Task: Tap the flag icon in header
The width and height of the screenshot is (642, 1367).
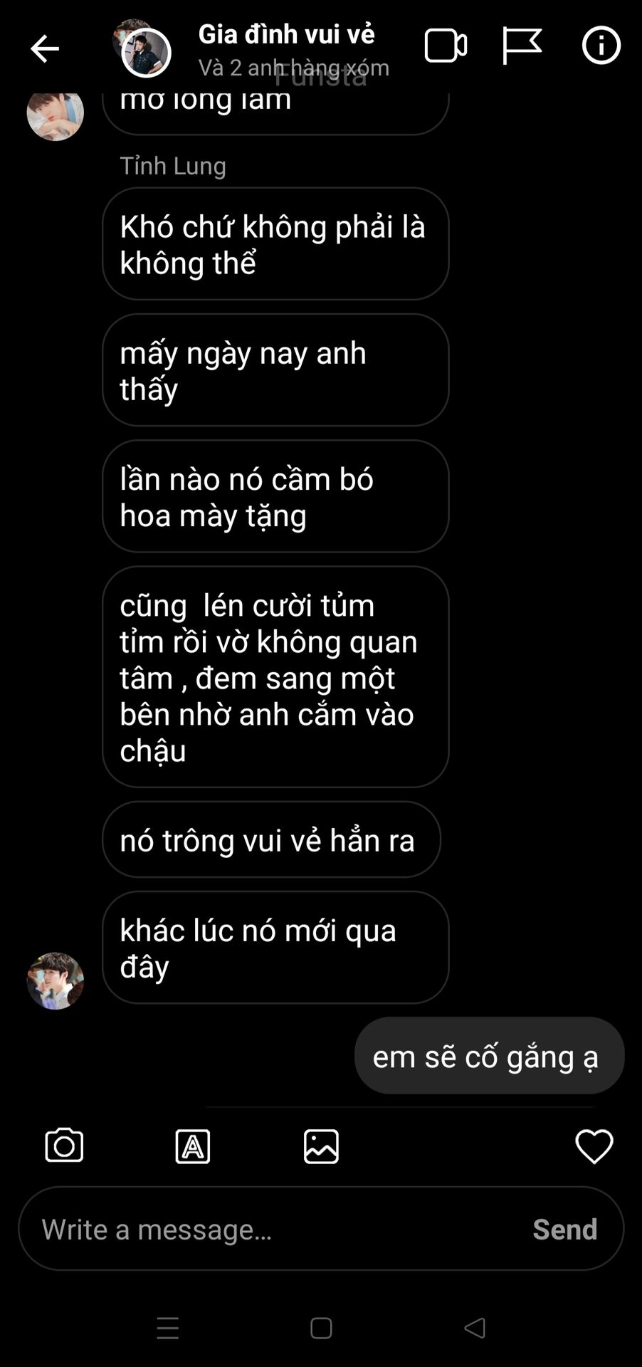Action: point(522,46)
